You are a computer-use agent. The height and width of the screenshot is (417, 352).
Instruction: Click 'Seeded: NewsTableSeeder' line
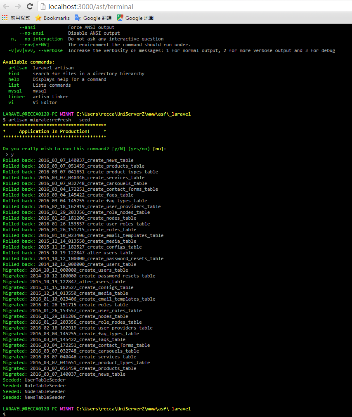click(34, 397)
